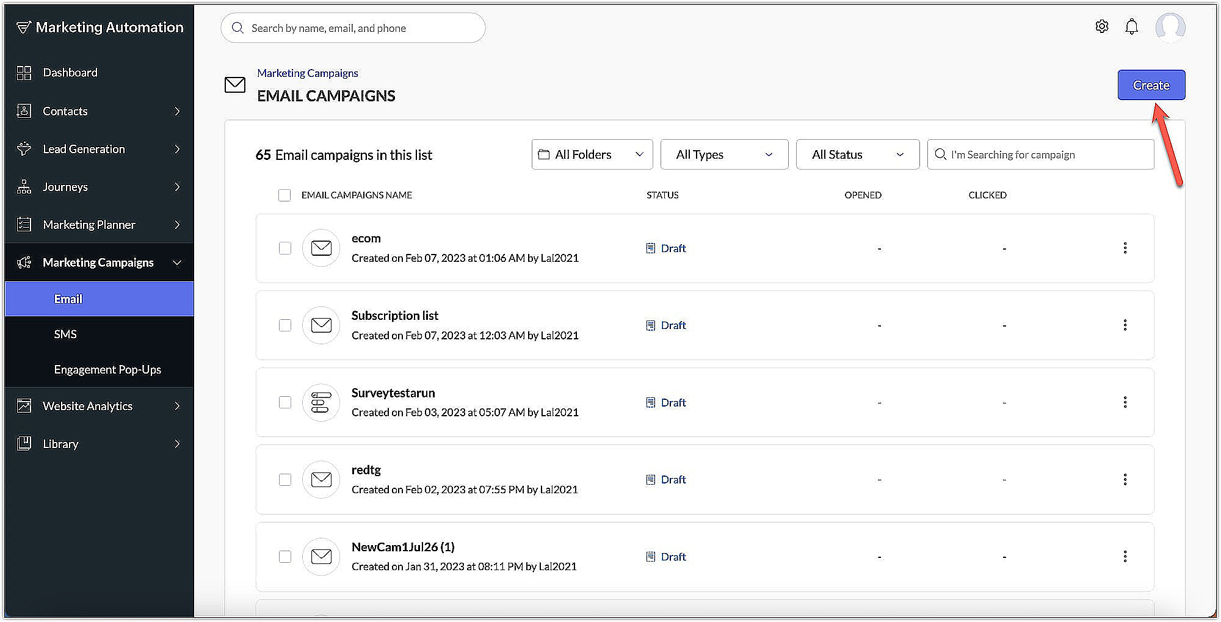
Task: Click the OPENED column header
Action: coord(863,195)
